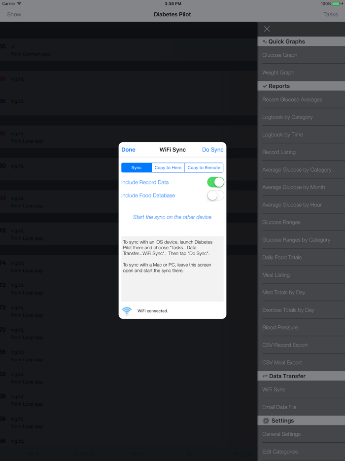Open Logbook by Time report
The height and width of the screenshot is (461, 345).
[x=301, y=135]
